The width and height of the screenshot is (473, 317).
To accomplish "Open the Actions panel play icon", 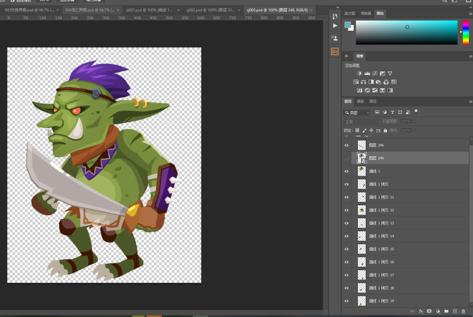I will coord(335,26).
